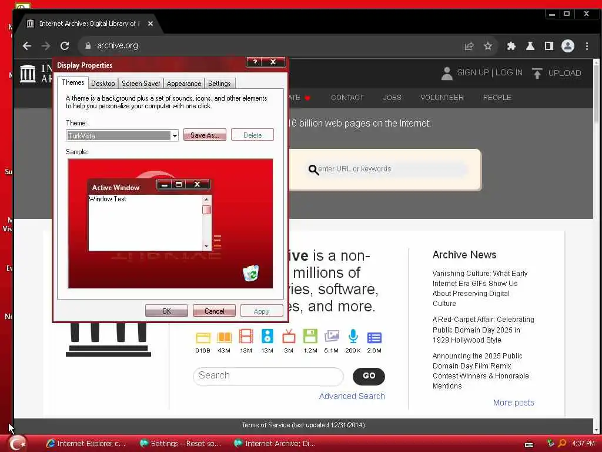Open the Chrome extensions puzzle icon
The width and height of the screenshot is (602, 452).
coord(511,46)
